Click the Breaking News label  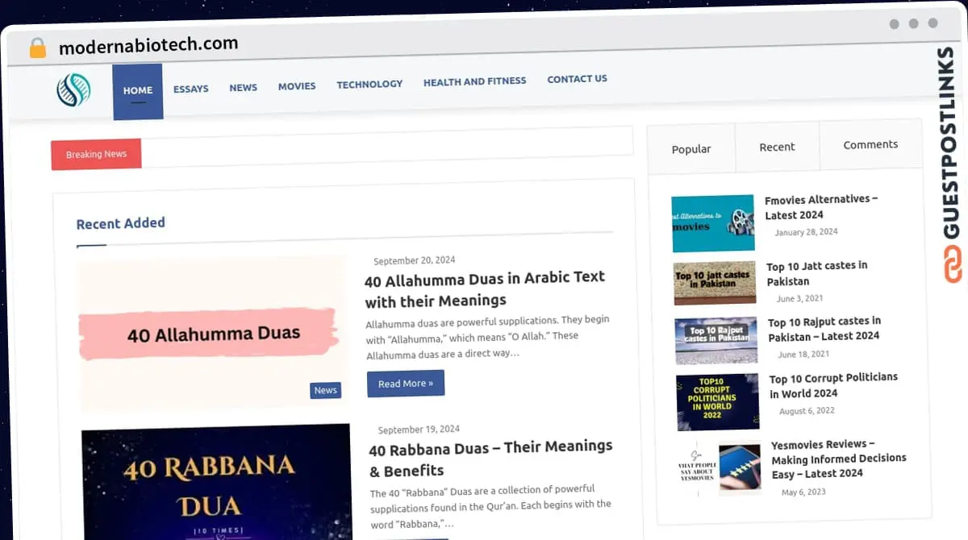tap(96, 154)
